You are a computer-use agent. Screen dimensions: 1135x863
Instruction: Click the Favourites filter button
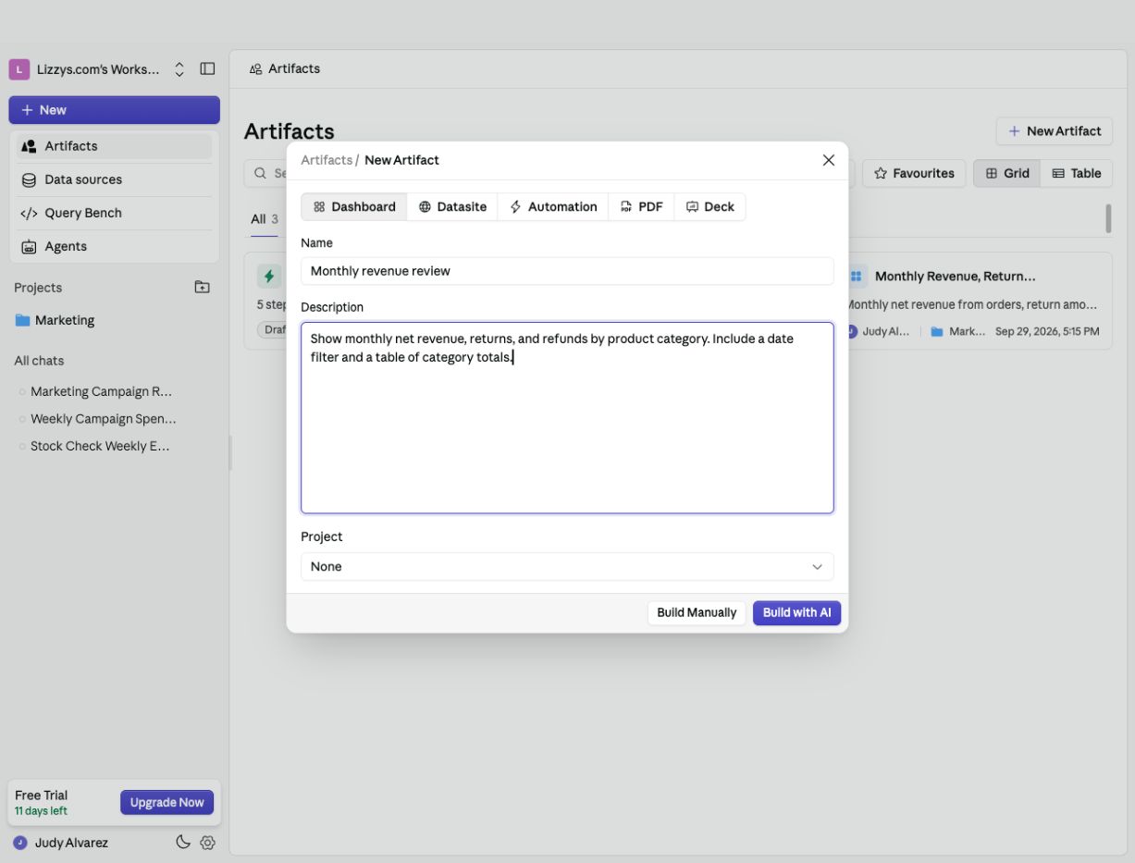click(914, 173)
